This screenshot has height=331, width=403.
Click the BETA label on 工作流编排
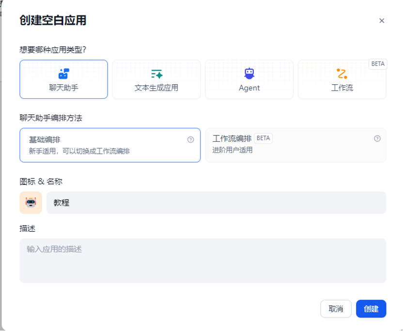coord(263,138)
